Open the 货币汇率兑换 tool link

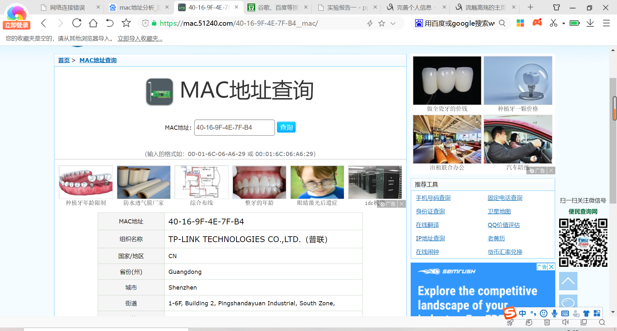[x=505, y=252]
